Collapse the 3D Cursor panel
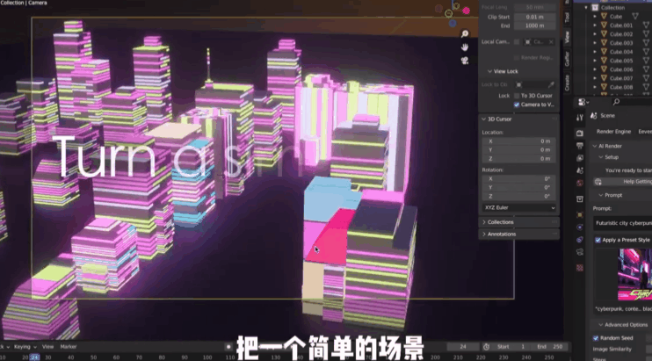 click(484, 119)
